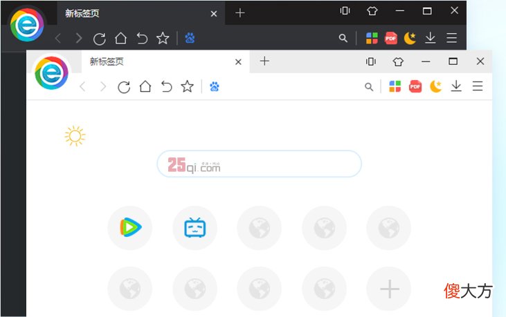
Task: Open downloads in the light window
Action: coord(456,86)
